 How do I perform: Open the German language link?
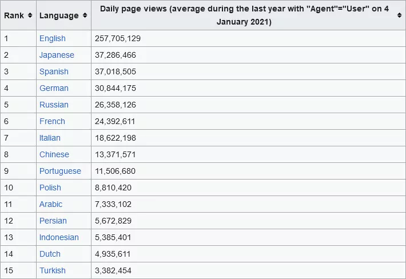tap(54, 88)
